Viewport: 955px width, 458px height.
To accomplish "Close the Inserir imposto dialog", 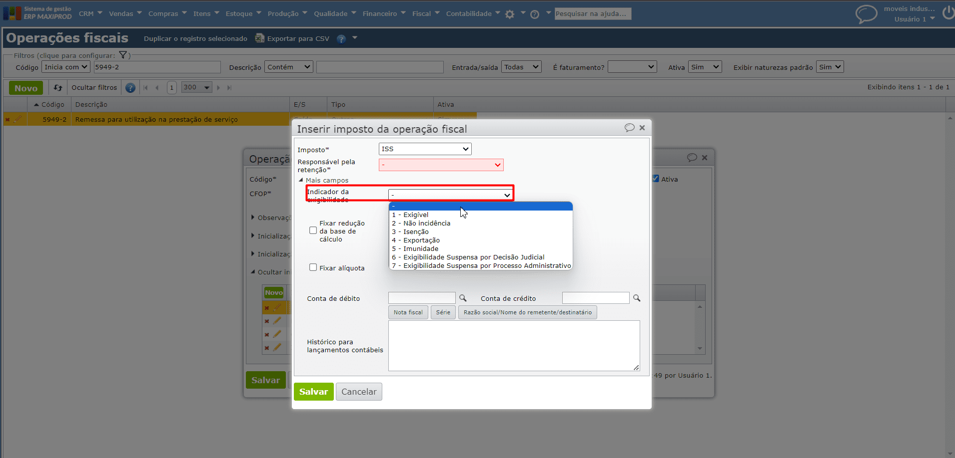I will point(642,128).
